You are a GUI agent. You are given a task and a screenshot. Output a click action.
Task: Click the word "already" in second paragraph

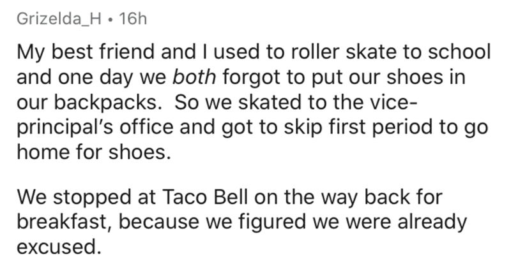(x=432, y=223)
